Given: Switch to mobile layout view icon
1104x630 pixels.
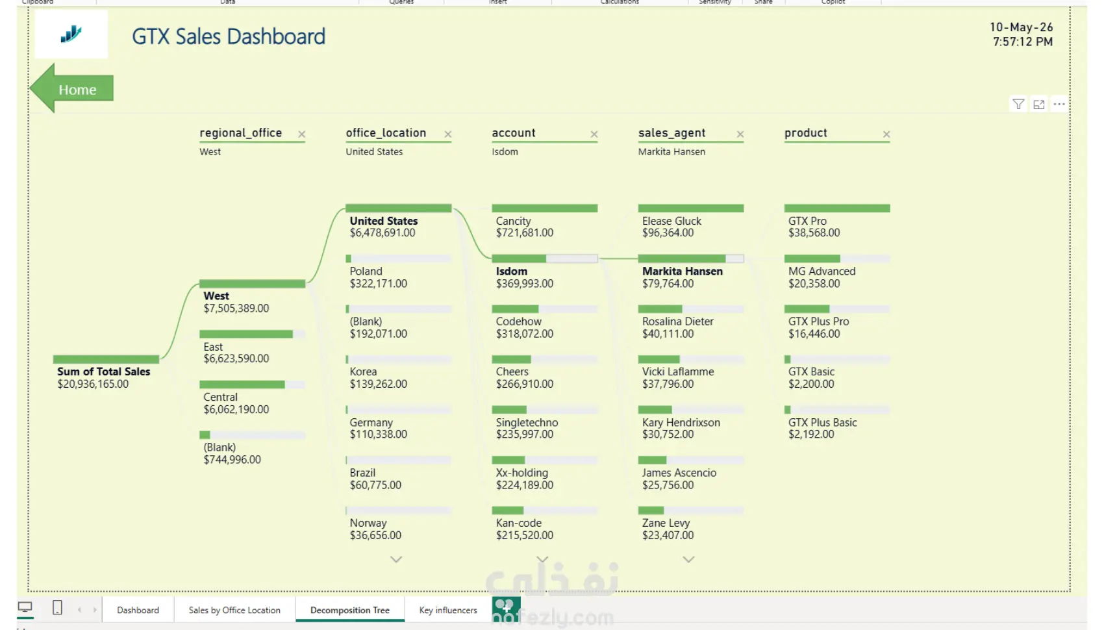Looking at the screenshot, I should tap(57, 608).
